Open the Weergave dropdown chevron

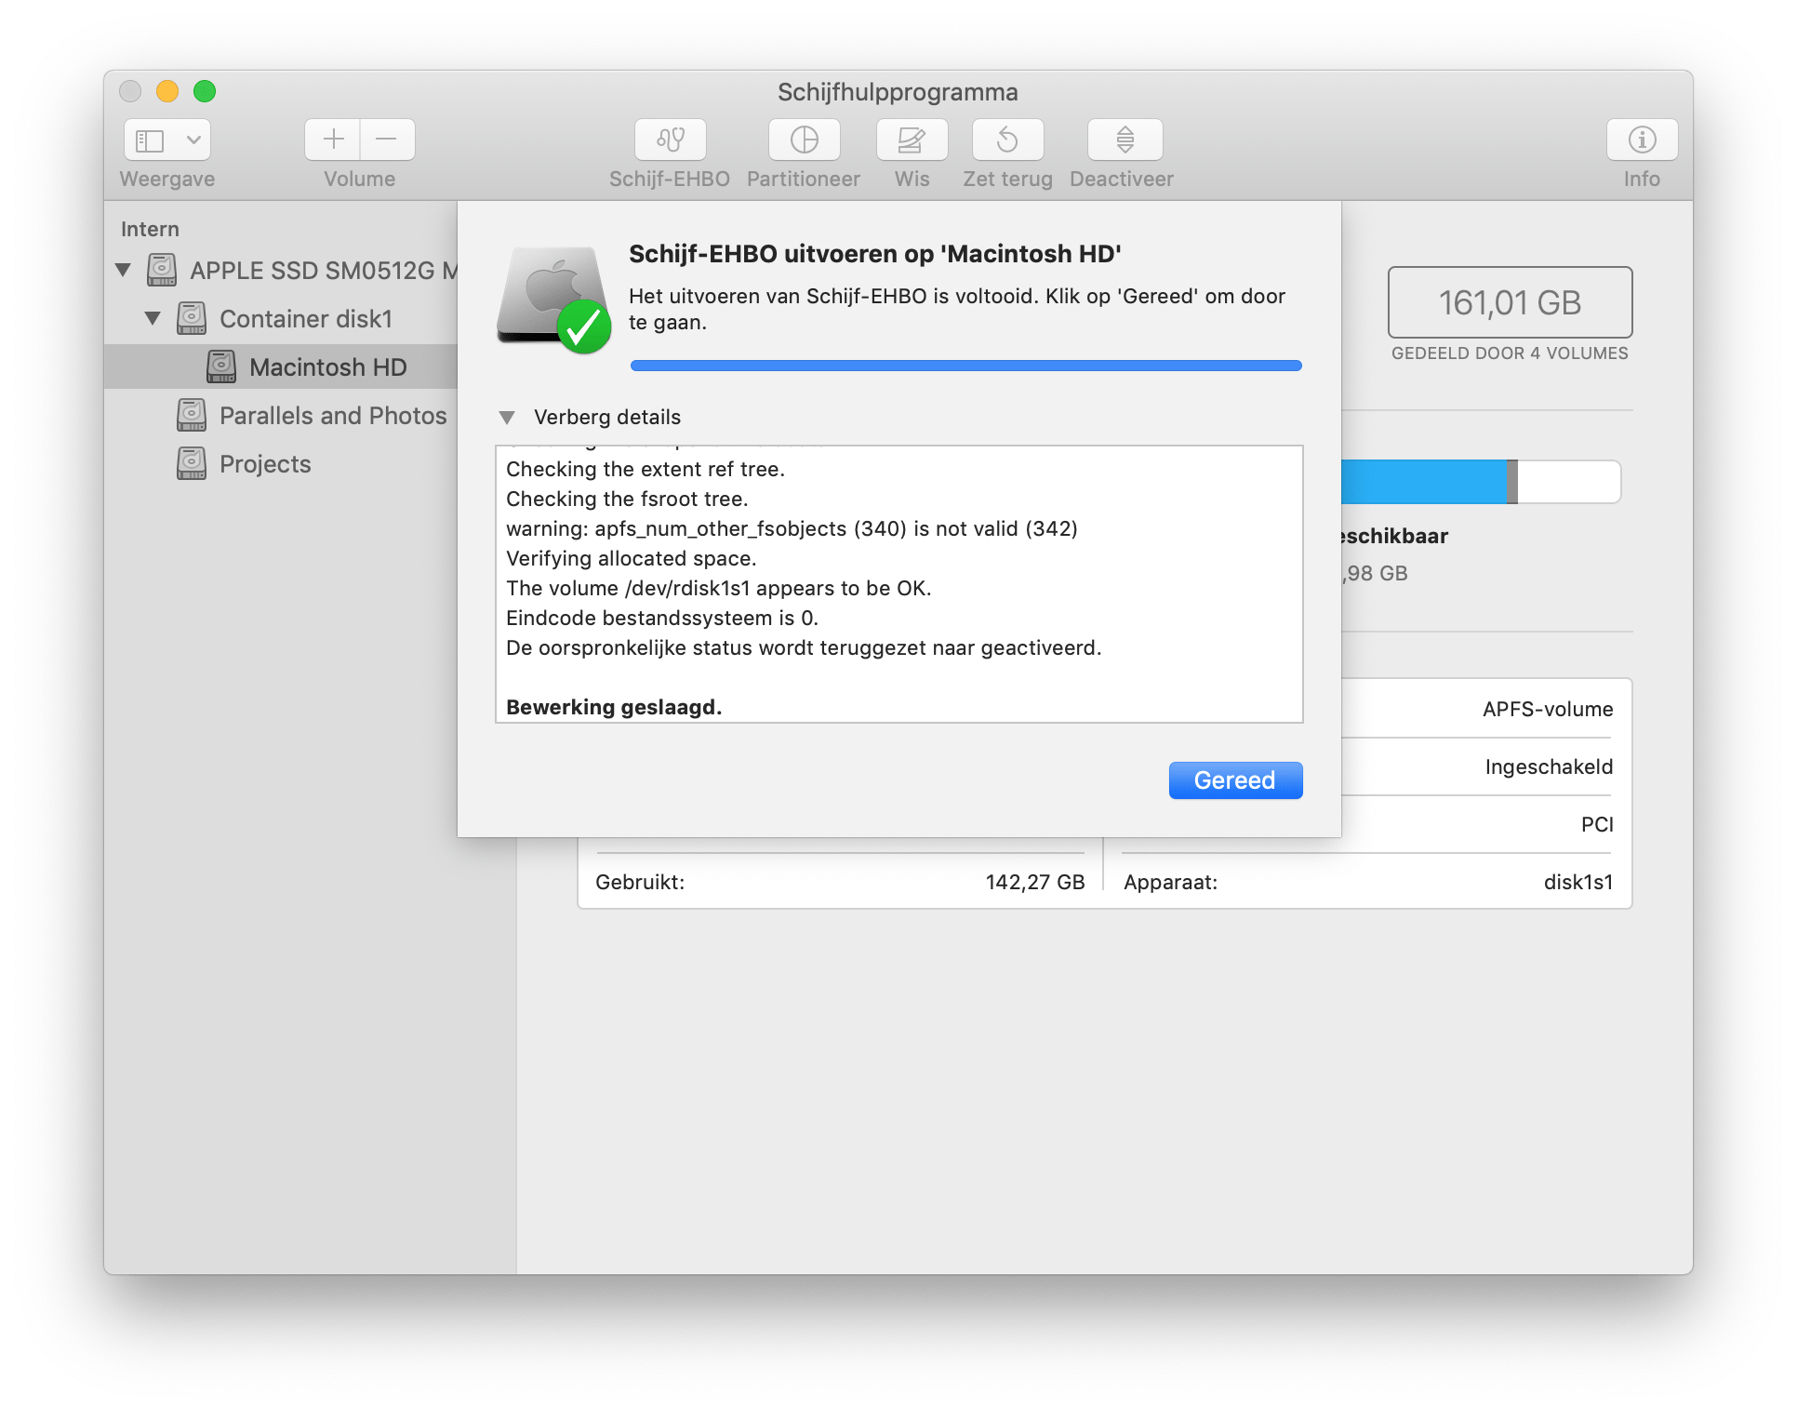click(x=193, y=140)
